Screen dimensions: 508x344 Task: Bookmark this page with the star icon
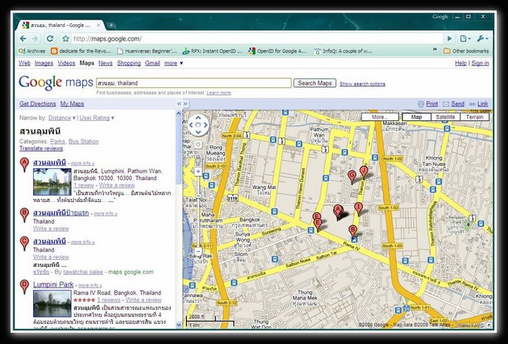click(x=65, y=39)
